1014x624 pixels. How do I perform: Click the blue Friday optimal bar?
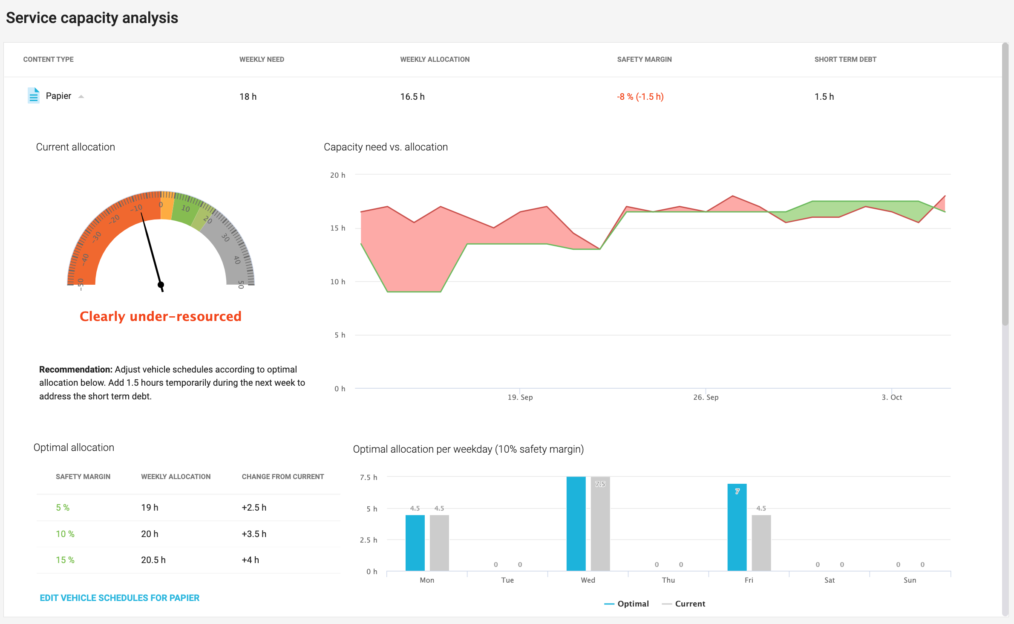point(737,529)
